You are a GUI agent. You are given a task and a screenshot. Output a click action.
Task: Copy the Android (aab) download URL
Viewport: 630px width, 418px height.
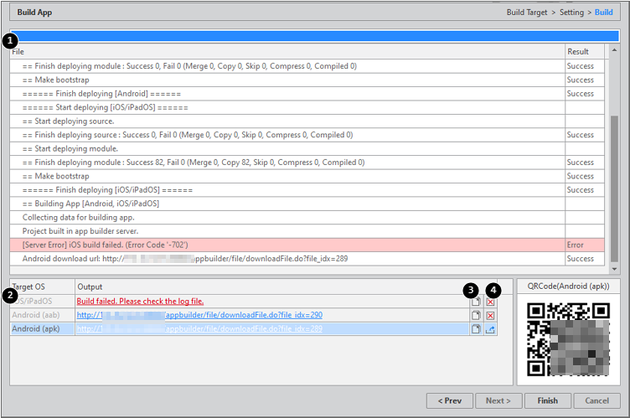tap(476, 316)
